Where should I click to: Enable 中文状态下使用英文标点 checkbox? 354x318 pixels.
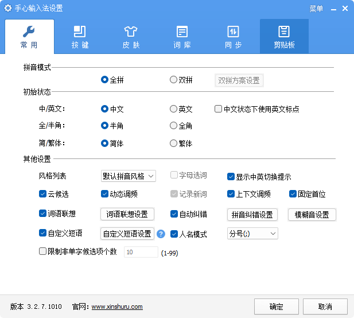click(x=219, y=109)
